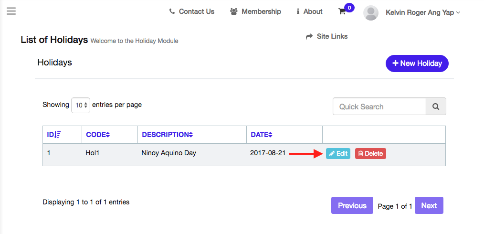This screenshot has width=484, height=234.
Task: Click the magnifier search button
Action: 436,106
